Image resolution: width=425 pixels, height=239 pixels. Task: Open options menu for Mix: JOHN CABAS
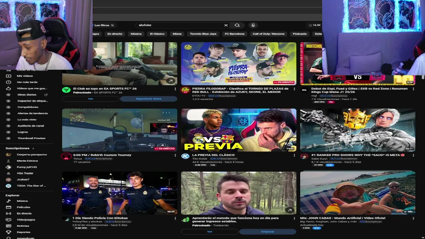tap(413, 218)
